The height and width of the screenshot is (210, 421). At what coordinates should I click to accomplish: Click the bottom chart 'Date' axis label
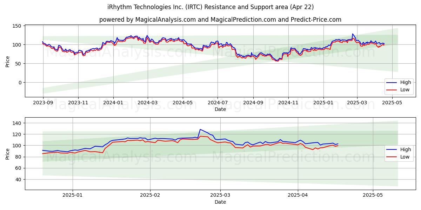220,202
